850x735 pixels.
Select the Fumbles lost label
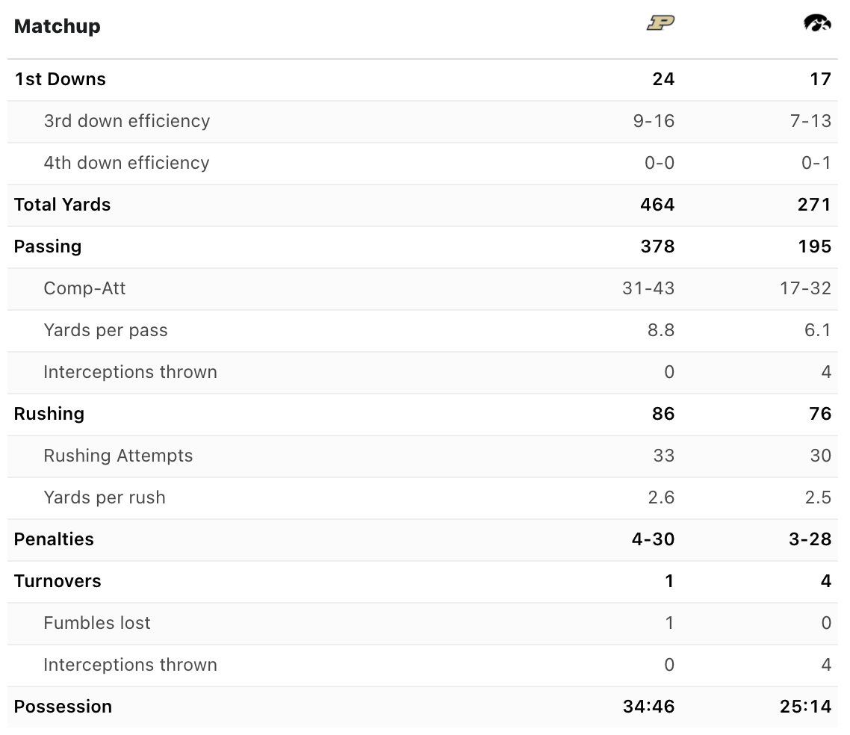tap(97, 623)
